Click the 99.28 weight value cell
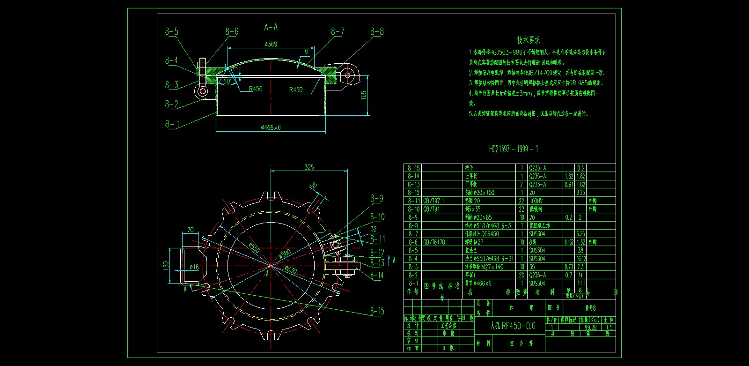 (x=591, y=328)
